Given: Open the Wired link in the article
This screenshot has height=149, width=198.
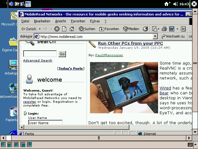Looking at the screenshot, I should [x=165, y=88].
